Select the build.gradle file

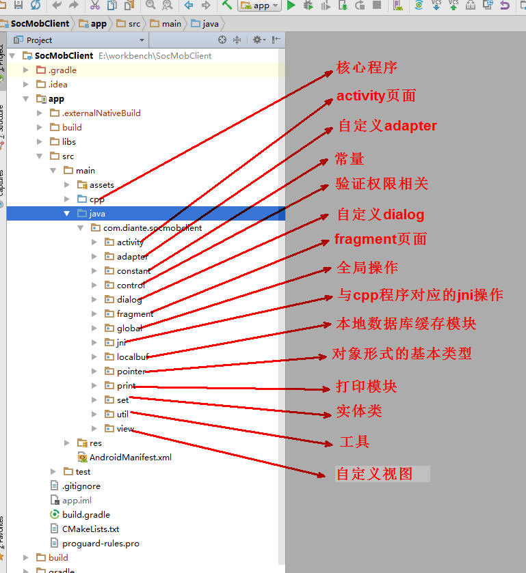86,514
